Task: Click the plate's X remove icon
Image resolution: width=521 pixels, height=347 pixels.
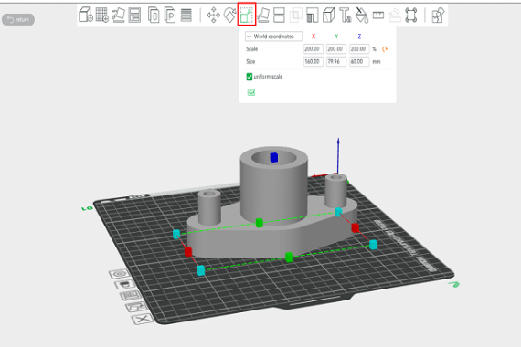Action: point(143,319)
